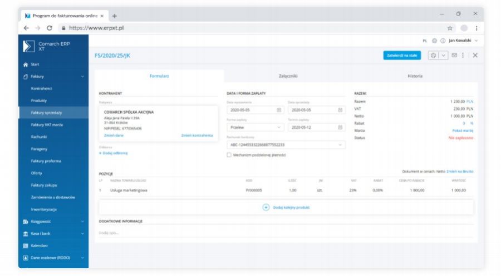The width and height of the screenshot is (501, 276).
Task: Open the info help icon
Action: pos(443,41)
